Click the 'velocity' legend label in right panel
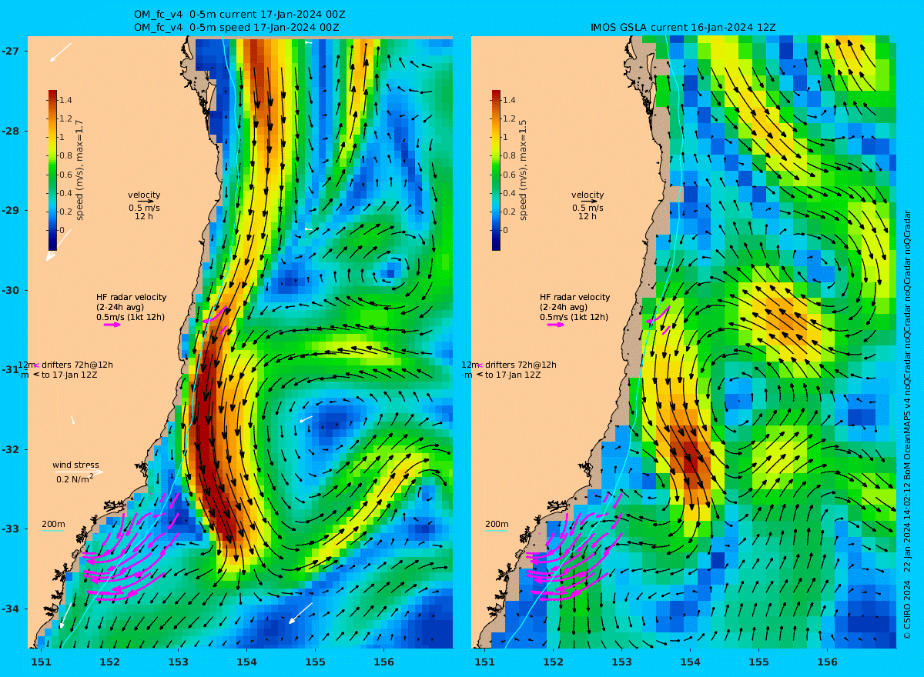924x677 pixels. click(588, 195)
